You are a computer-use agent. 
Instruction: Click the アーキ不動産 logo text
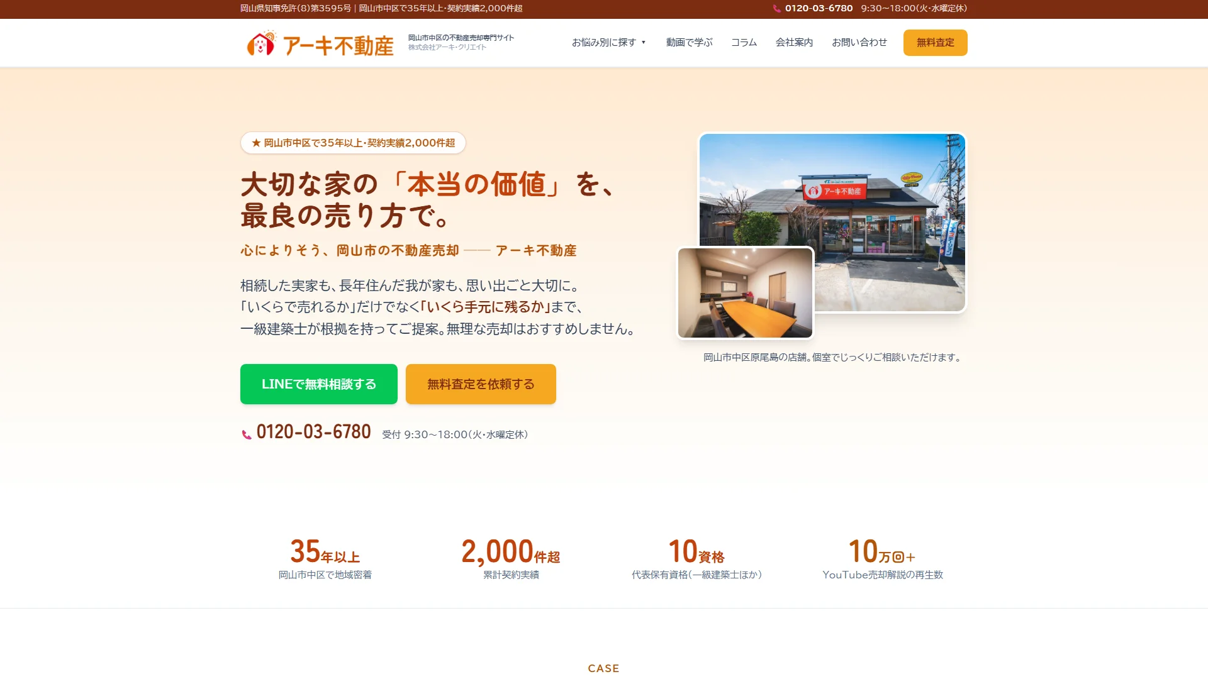click(338, 45)
